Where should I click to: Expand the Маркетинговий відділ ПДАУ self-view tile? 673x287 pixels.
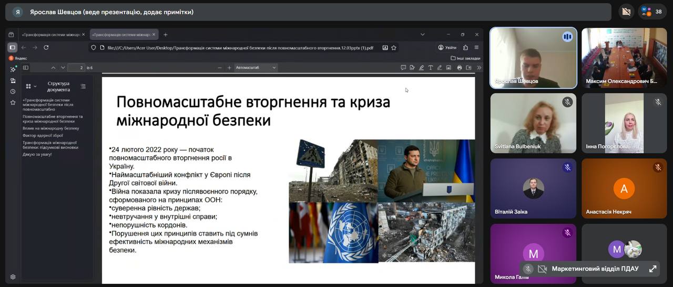[x=652, y=269]
